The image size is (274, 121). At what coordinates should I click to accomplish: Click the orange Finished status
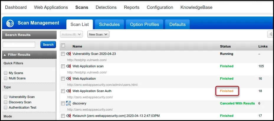[227, 91]
